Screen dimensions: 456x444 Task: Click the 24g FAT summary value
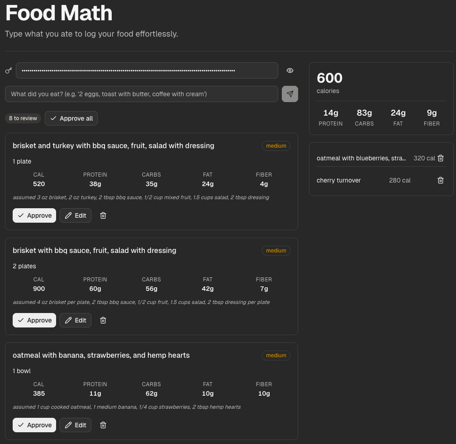tap(398, 112)
